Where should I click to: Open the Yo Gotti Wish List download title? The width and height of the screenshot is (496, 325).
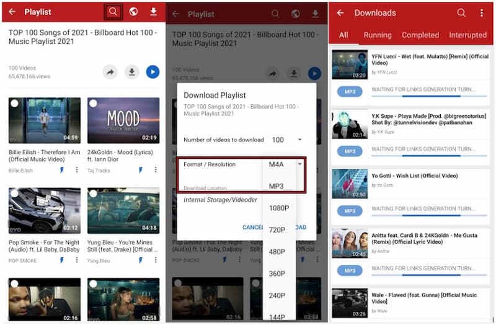click(x=414, y=176)
